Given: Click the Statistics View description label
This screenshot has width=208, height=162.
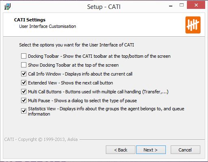Looking at the screenshot, I should tap(106, 112).
